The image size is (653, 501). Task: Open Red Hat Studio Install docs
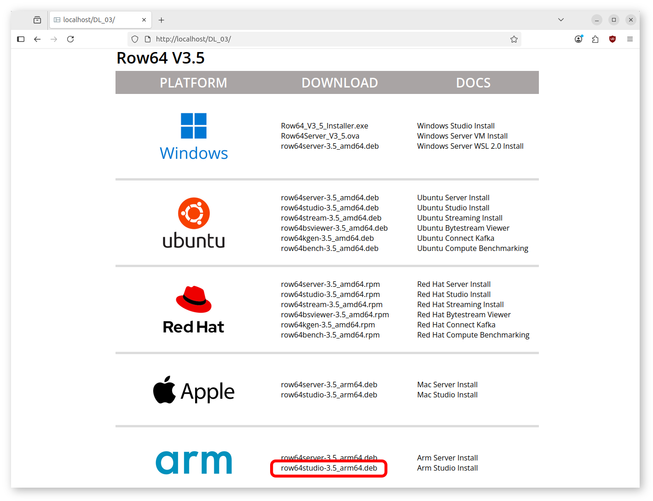(454, 294)
